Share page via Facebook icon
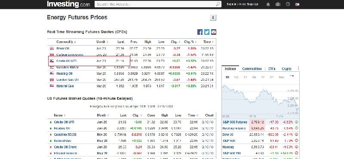344x159 pixels. coord(200,32)
